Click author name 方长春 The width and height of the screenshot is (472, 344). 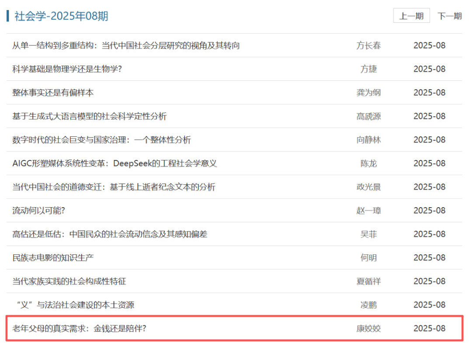click(369, 45)
